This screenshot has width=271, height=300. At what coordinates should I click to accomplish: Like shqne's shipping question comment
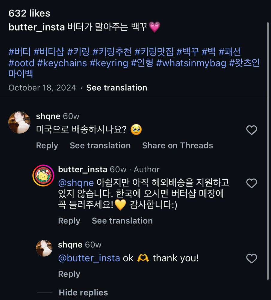pyautogui.click(x=252, y=130)
